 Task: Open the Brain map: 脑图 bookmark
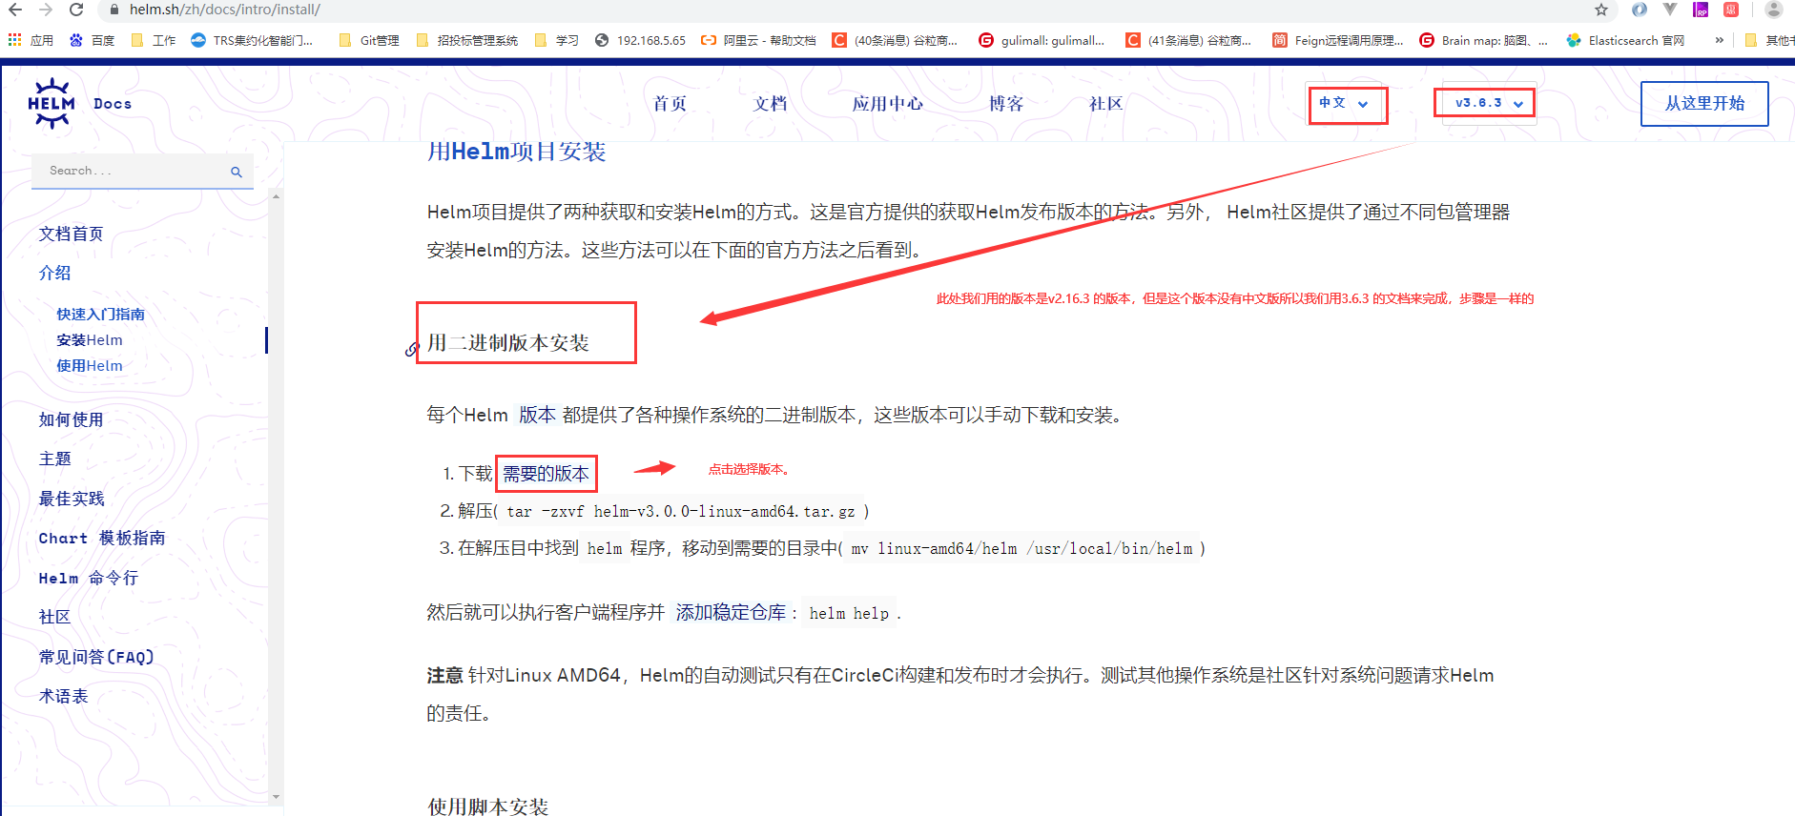click(1484, 40)
